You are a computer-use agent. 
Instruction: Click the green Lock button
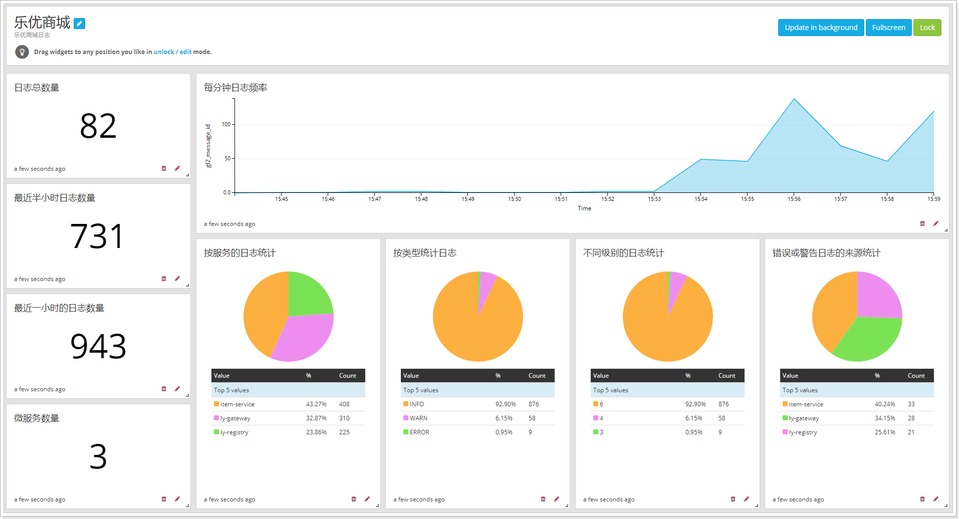[927, 28]
